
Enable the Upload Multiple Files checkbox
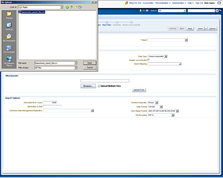click(99, 86)
